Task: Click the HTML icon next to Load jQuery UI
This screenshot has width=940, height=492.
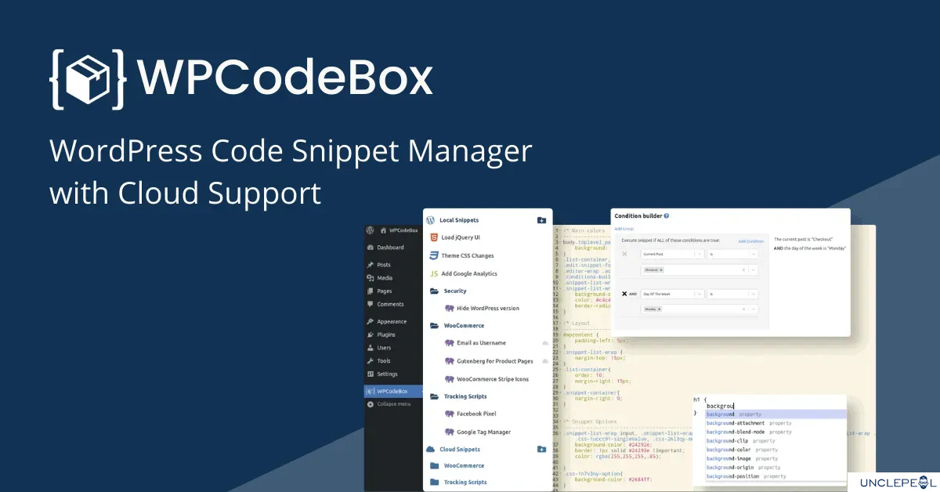Action: [433, 237]
